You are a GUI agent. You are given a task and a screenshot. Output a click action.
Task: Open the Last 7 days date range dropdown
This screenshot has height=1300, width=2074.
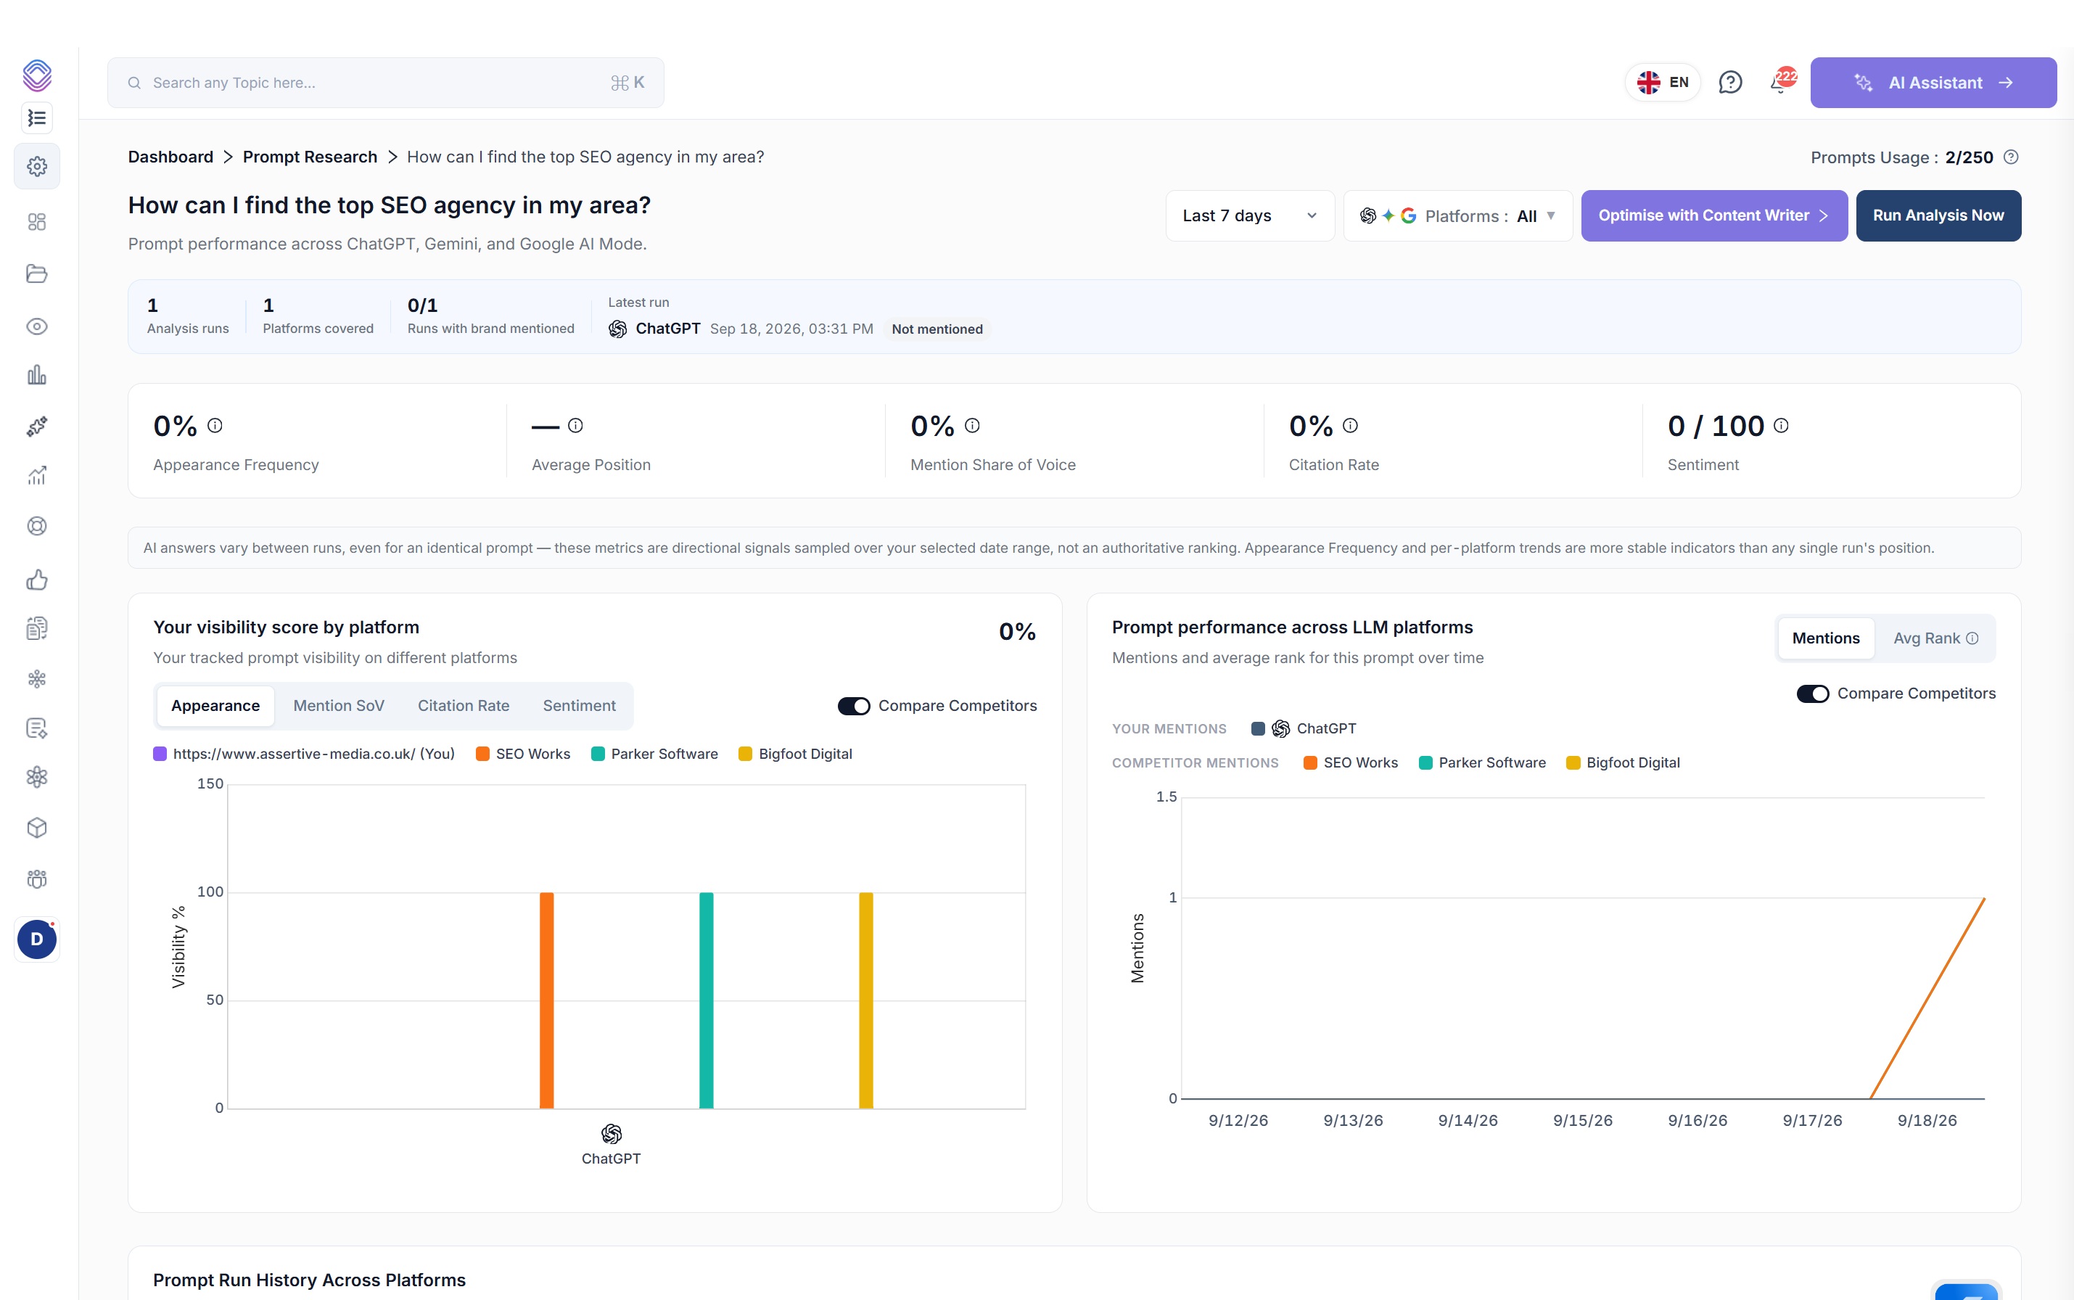(1250, 215)
